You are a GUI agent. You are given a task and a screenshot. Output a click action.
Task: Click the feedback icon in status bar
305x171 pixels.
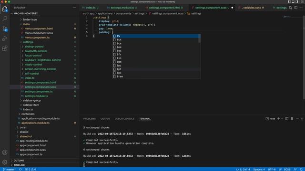295,169
